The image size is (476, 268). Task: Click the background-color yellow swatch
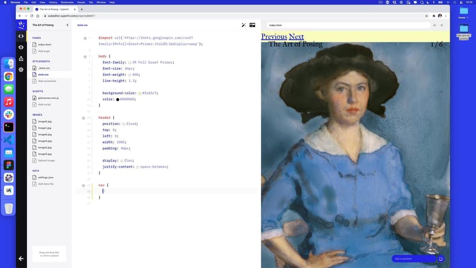point(140,93)
